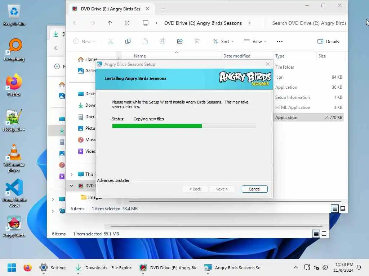Click the Copy icon in Explorer toolbar

[x=128, y=42]
